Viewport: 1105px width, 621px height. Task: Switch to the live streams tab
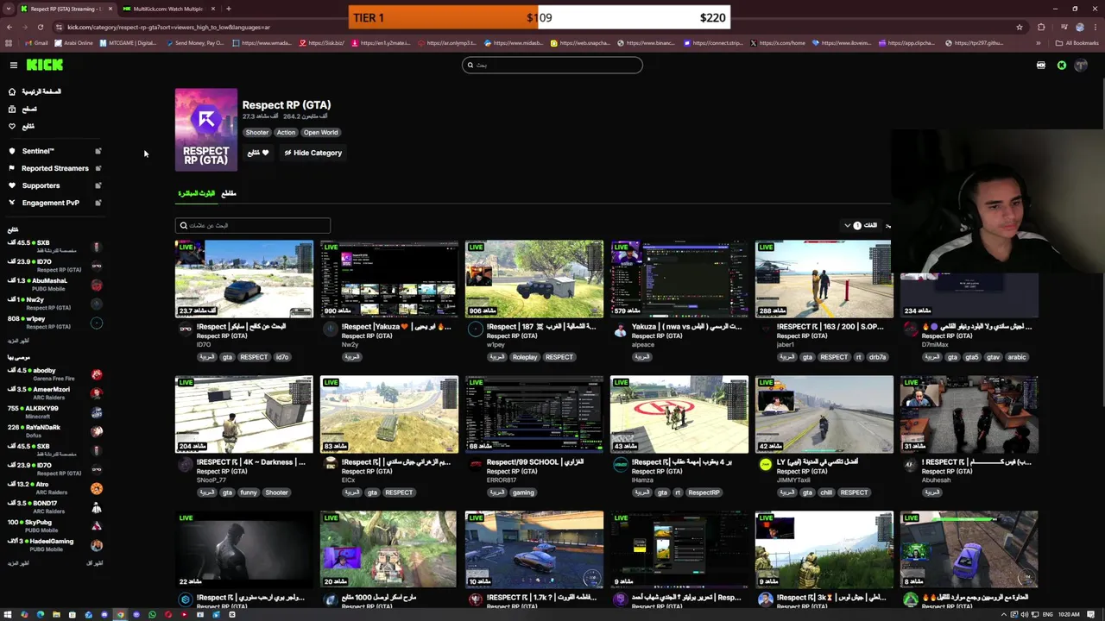pyautogui.click(x=196, y=193)
